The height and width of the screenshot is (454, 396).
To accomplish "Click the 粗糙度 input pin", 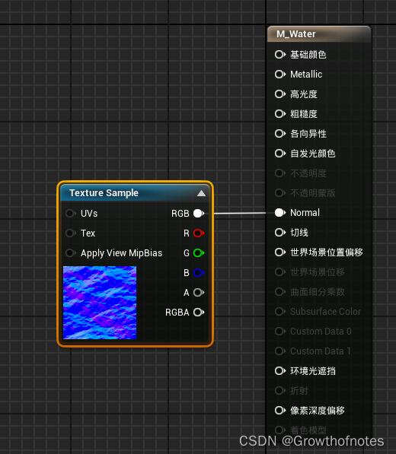I will 280,114.
